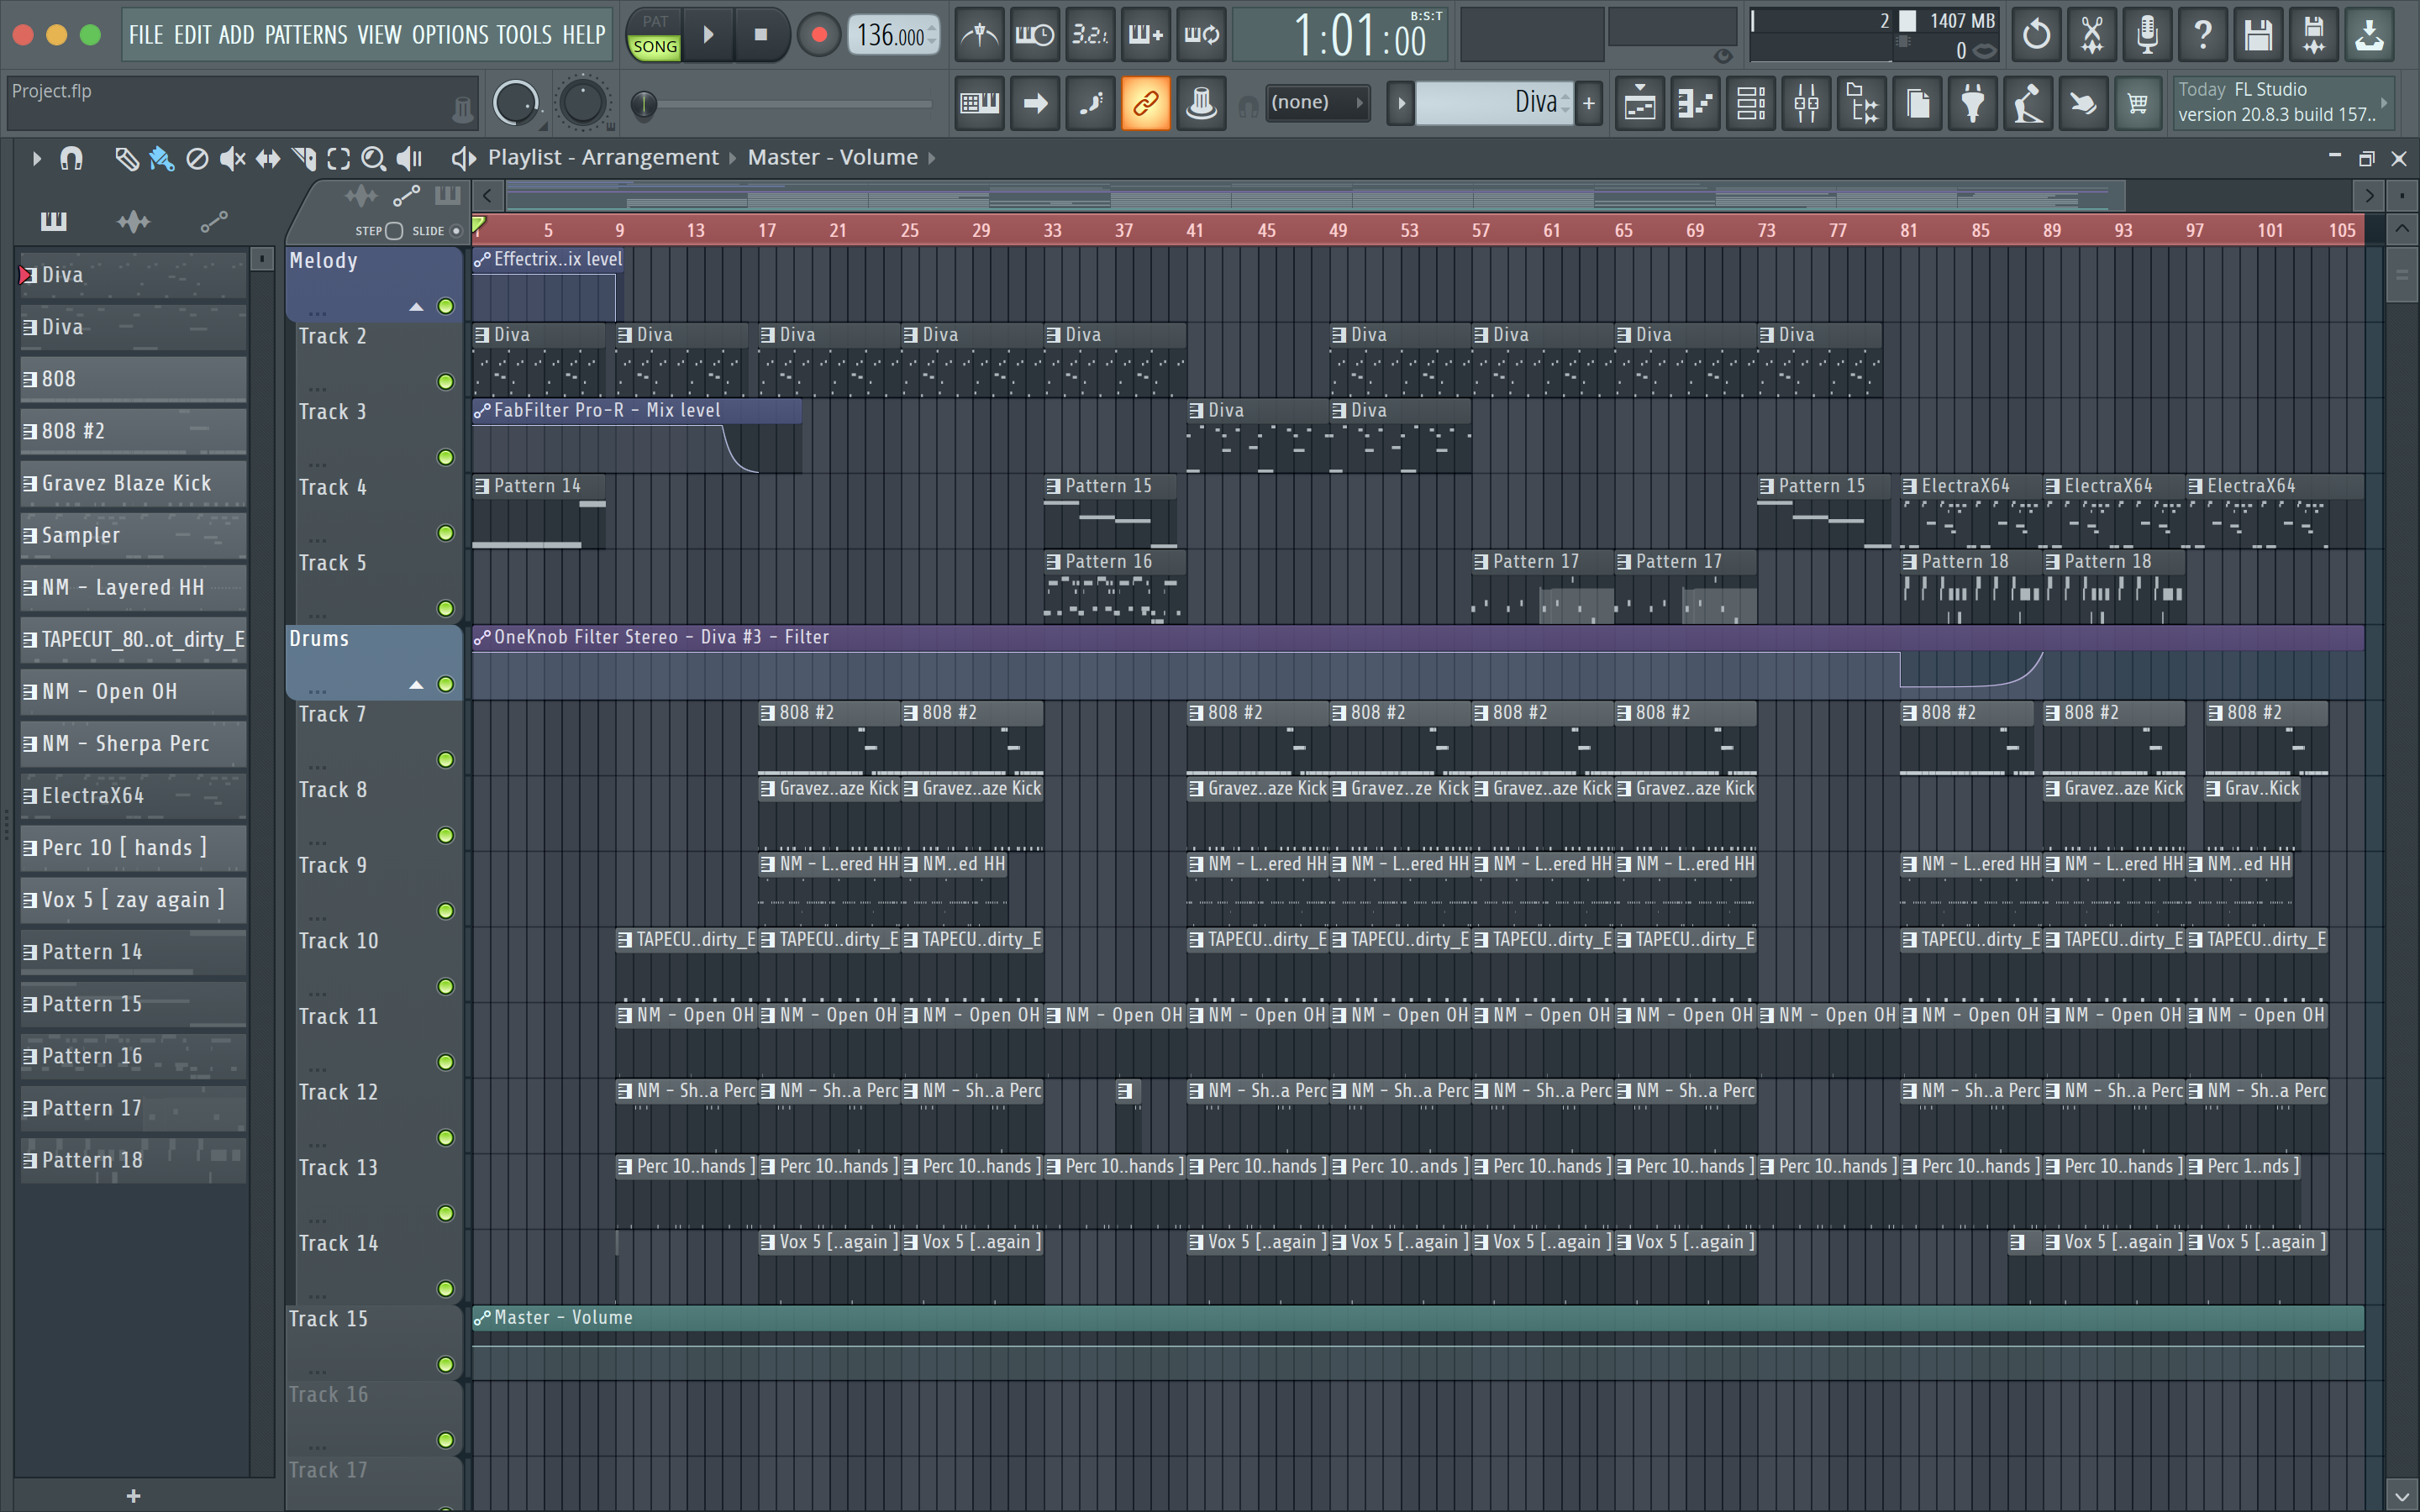Open the Diva pattern selector

tap(1494, 102)
